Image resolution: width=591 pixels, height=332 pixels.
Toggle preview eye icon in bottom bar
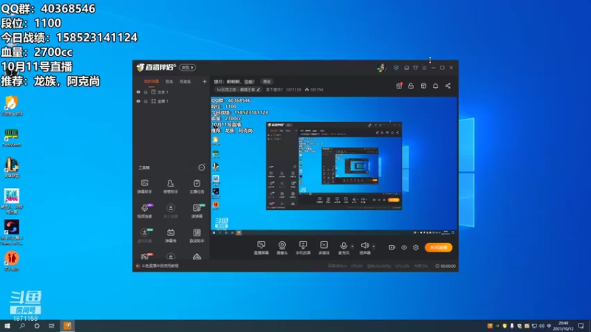[x=403, y=247]
